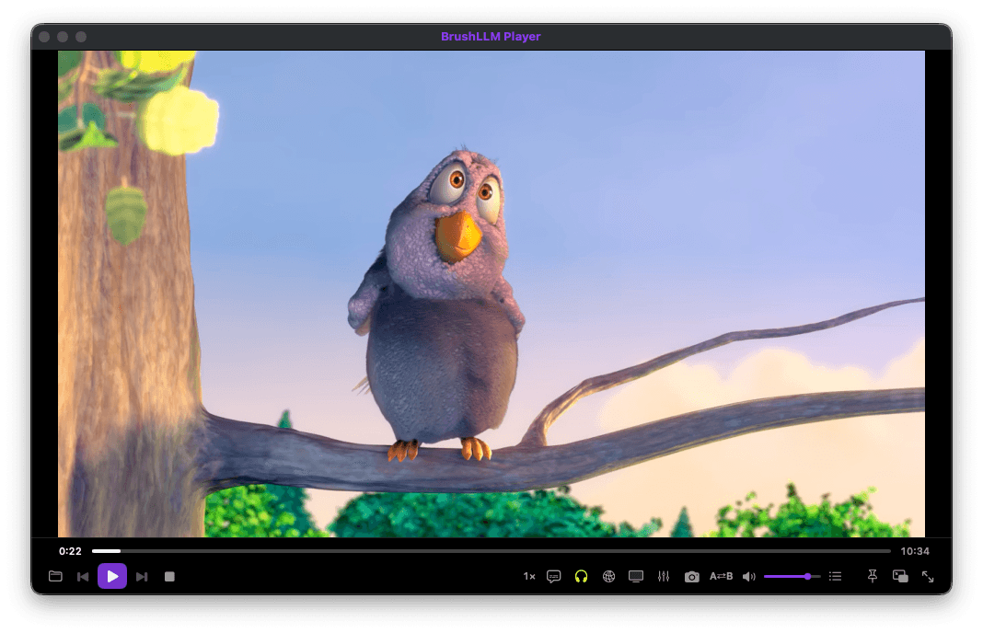The width and height of the screenshot is (983, 633).
Task: Stop playback with the square button
Action: coord(169,577)
